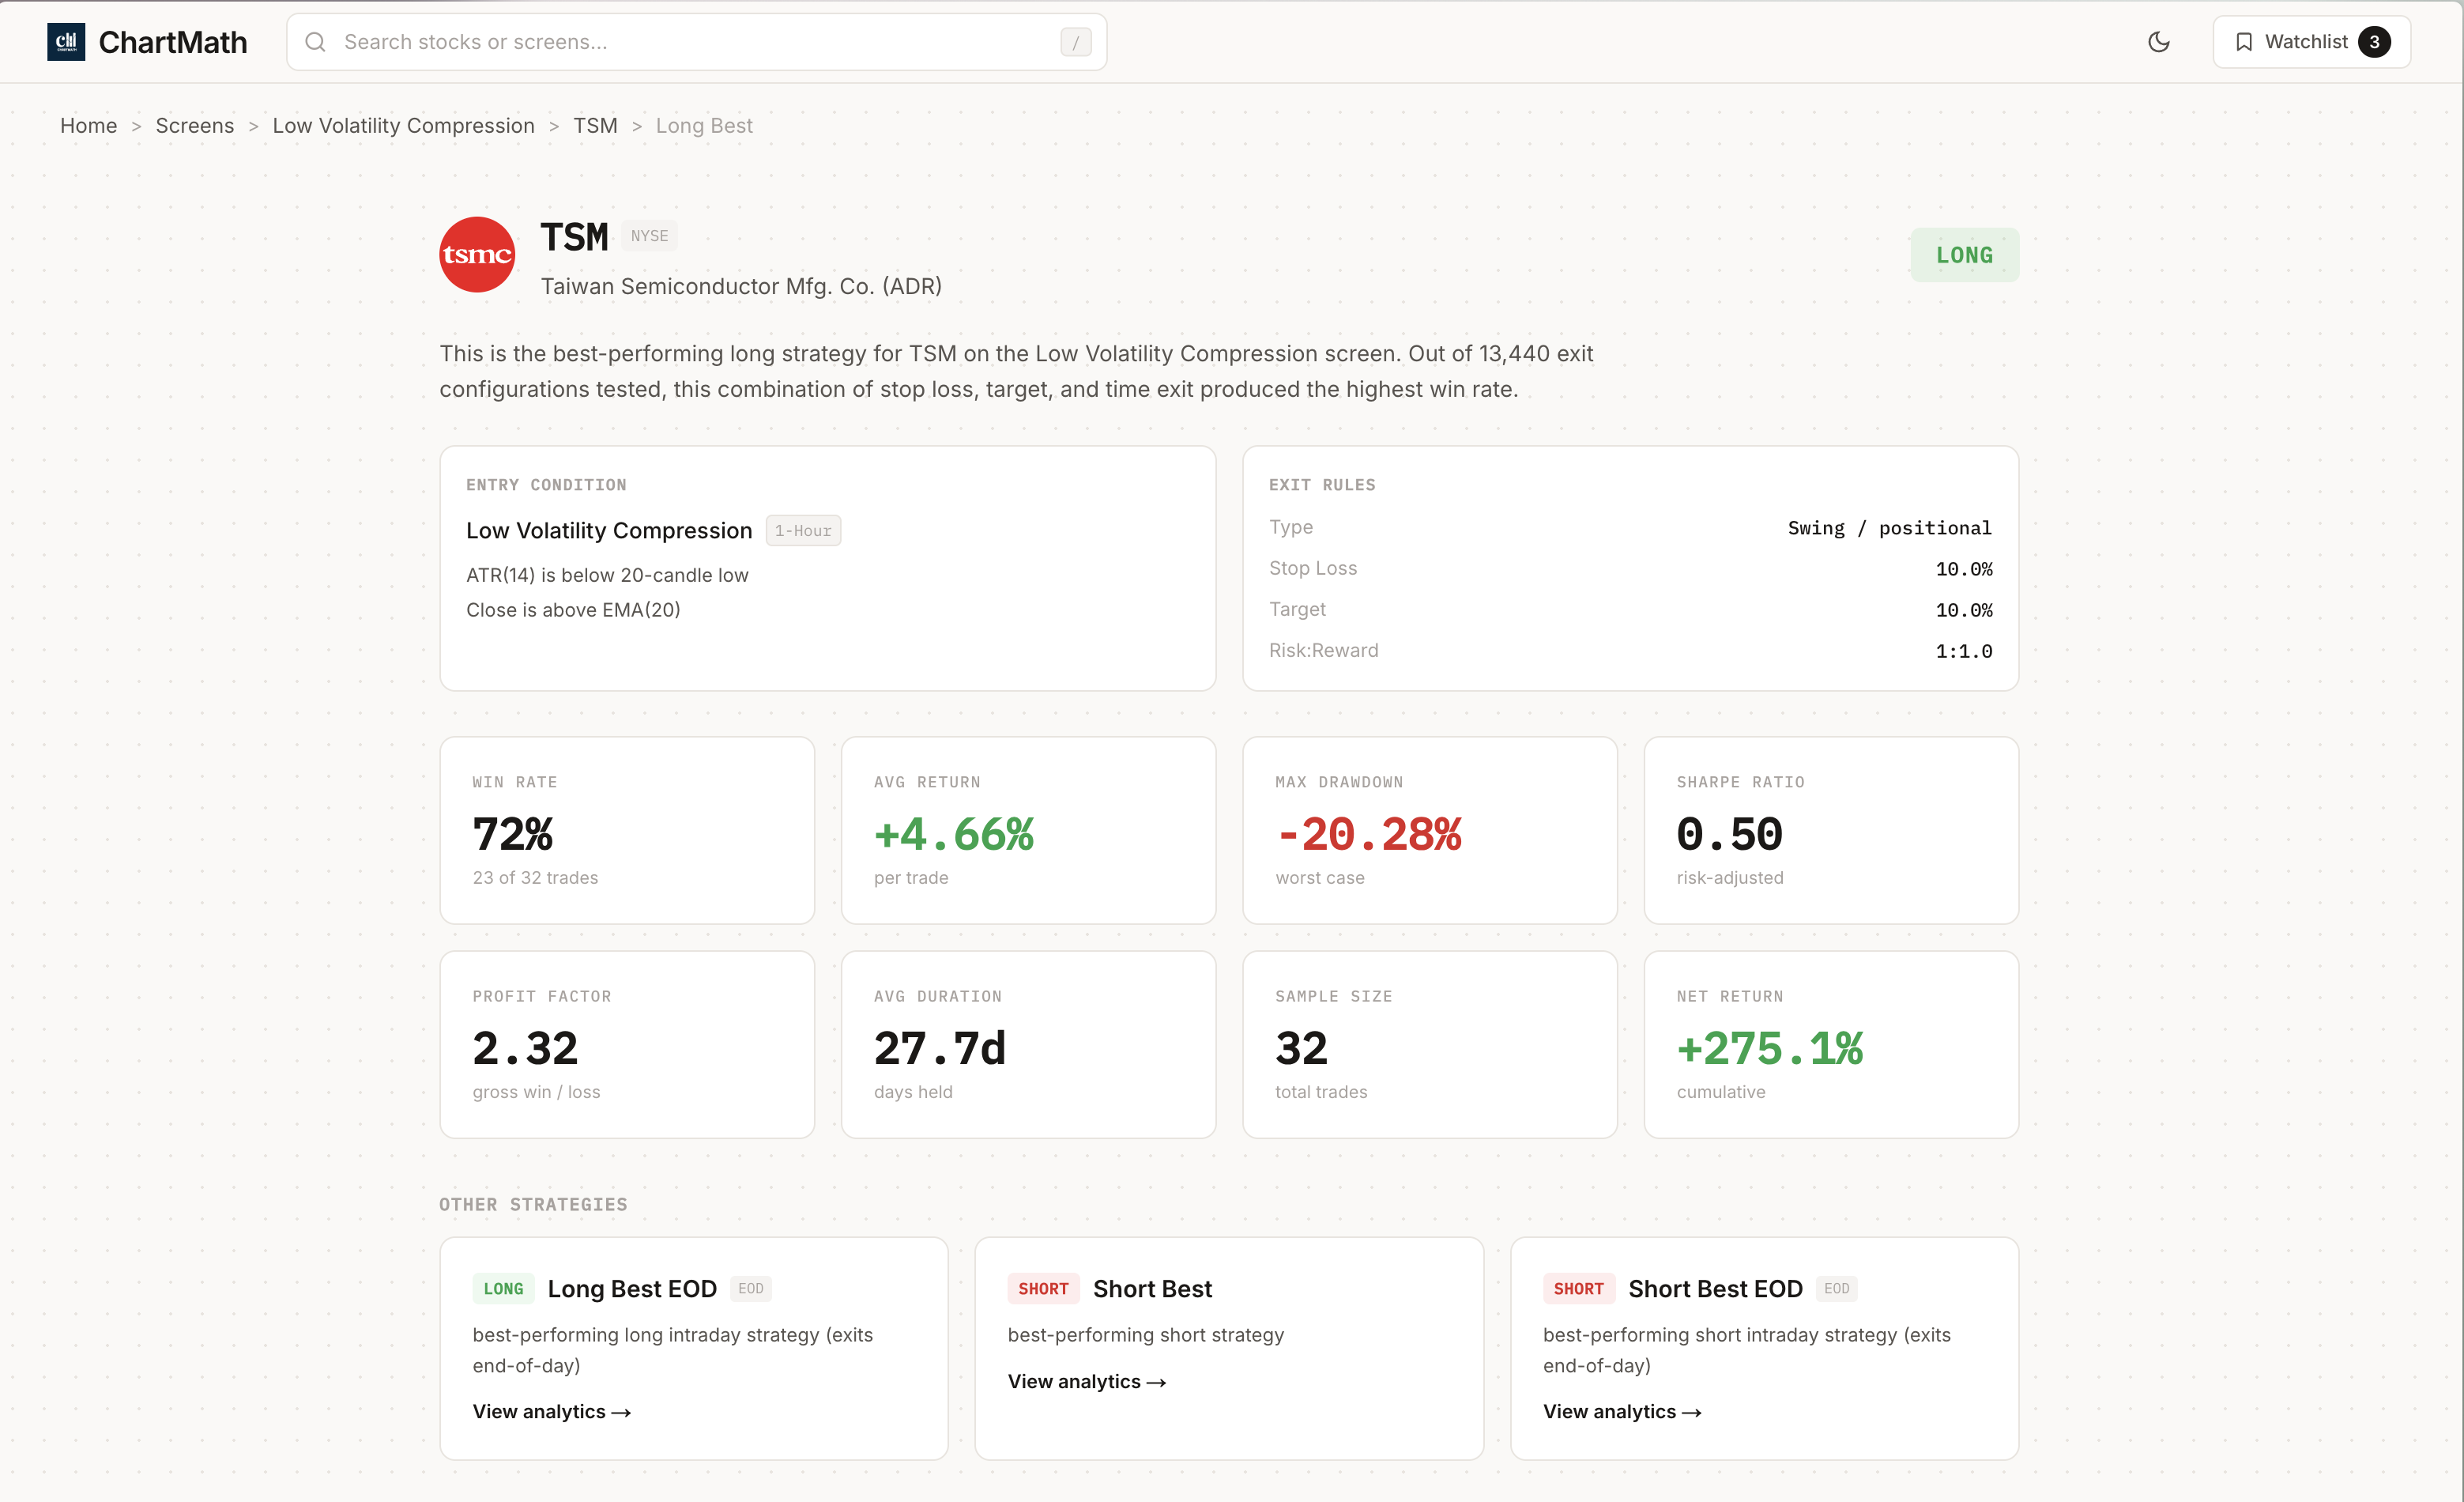
Task: Click the TSMC red logo
Action: (477, 255)
